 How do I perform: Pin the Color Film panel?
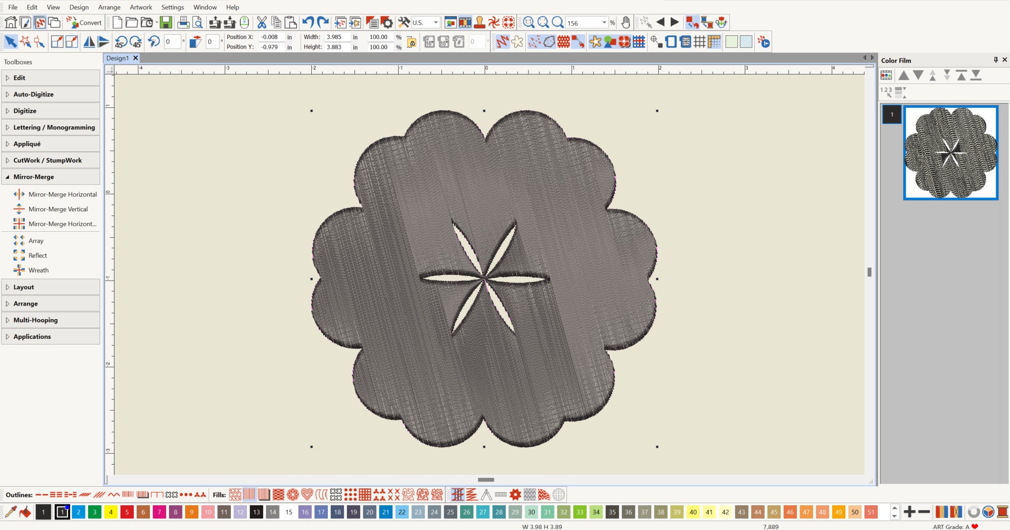(995, 60)
